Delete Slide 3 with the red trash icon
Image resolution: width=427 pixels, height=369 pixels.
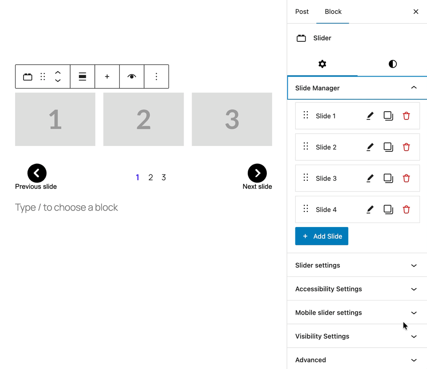[406, 178]
